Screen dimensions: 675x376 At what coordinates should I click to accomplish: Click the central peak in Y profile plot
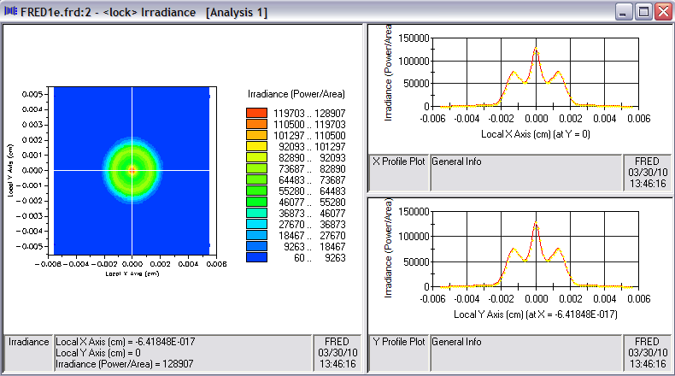tap(536, 224)
